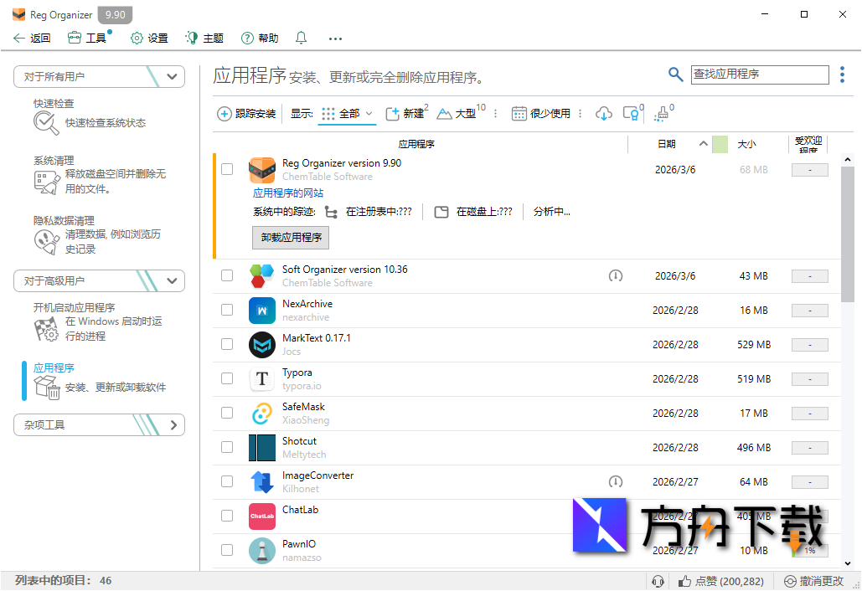The height and width of the screenshot is (591, 862).
Task: Click the 卸载应用程序 uninstall button
Action: 290,237
